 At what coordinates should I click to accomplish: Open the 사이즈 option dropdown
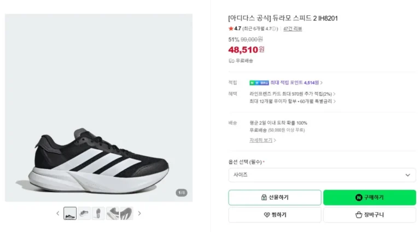tap(322, 175)
